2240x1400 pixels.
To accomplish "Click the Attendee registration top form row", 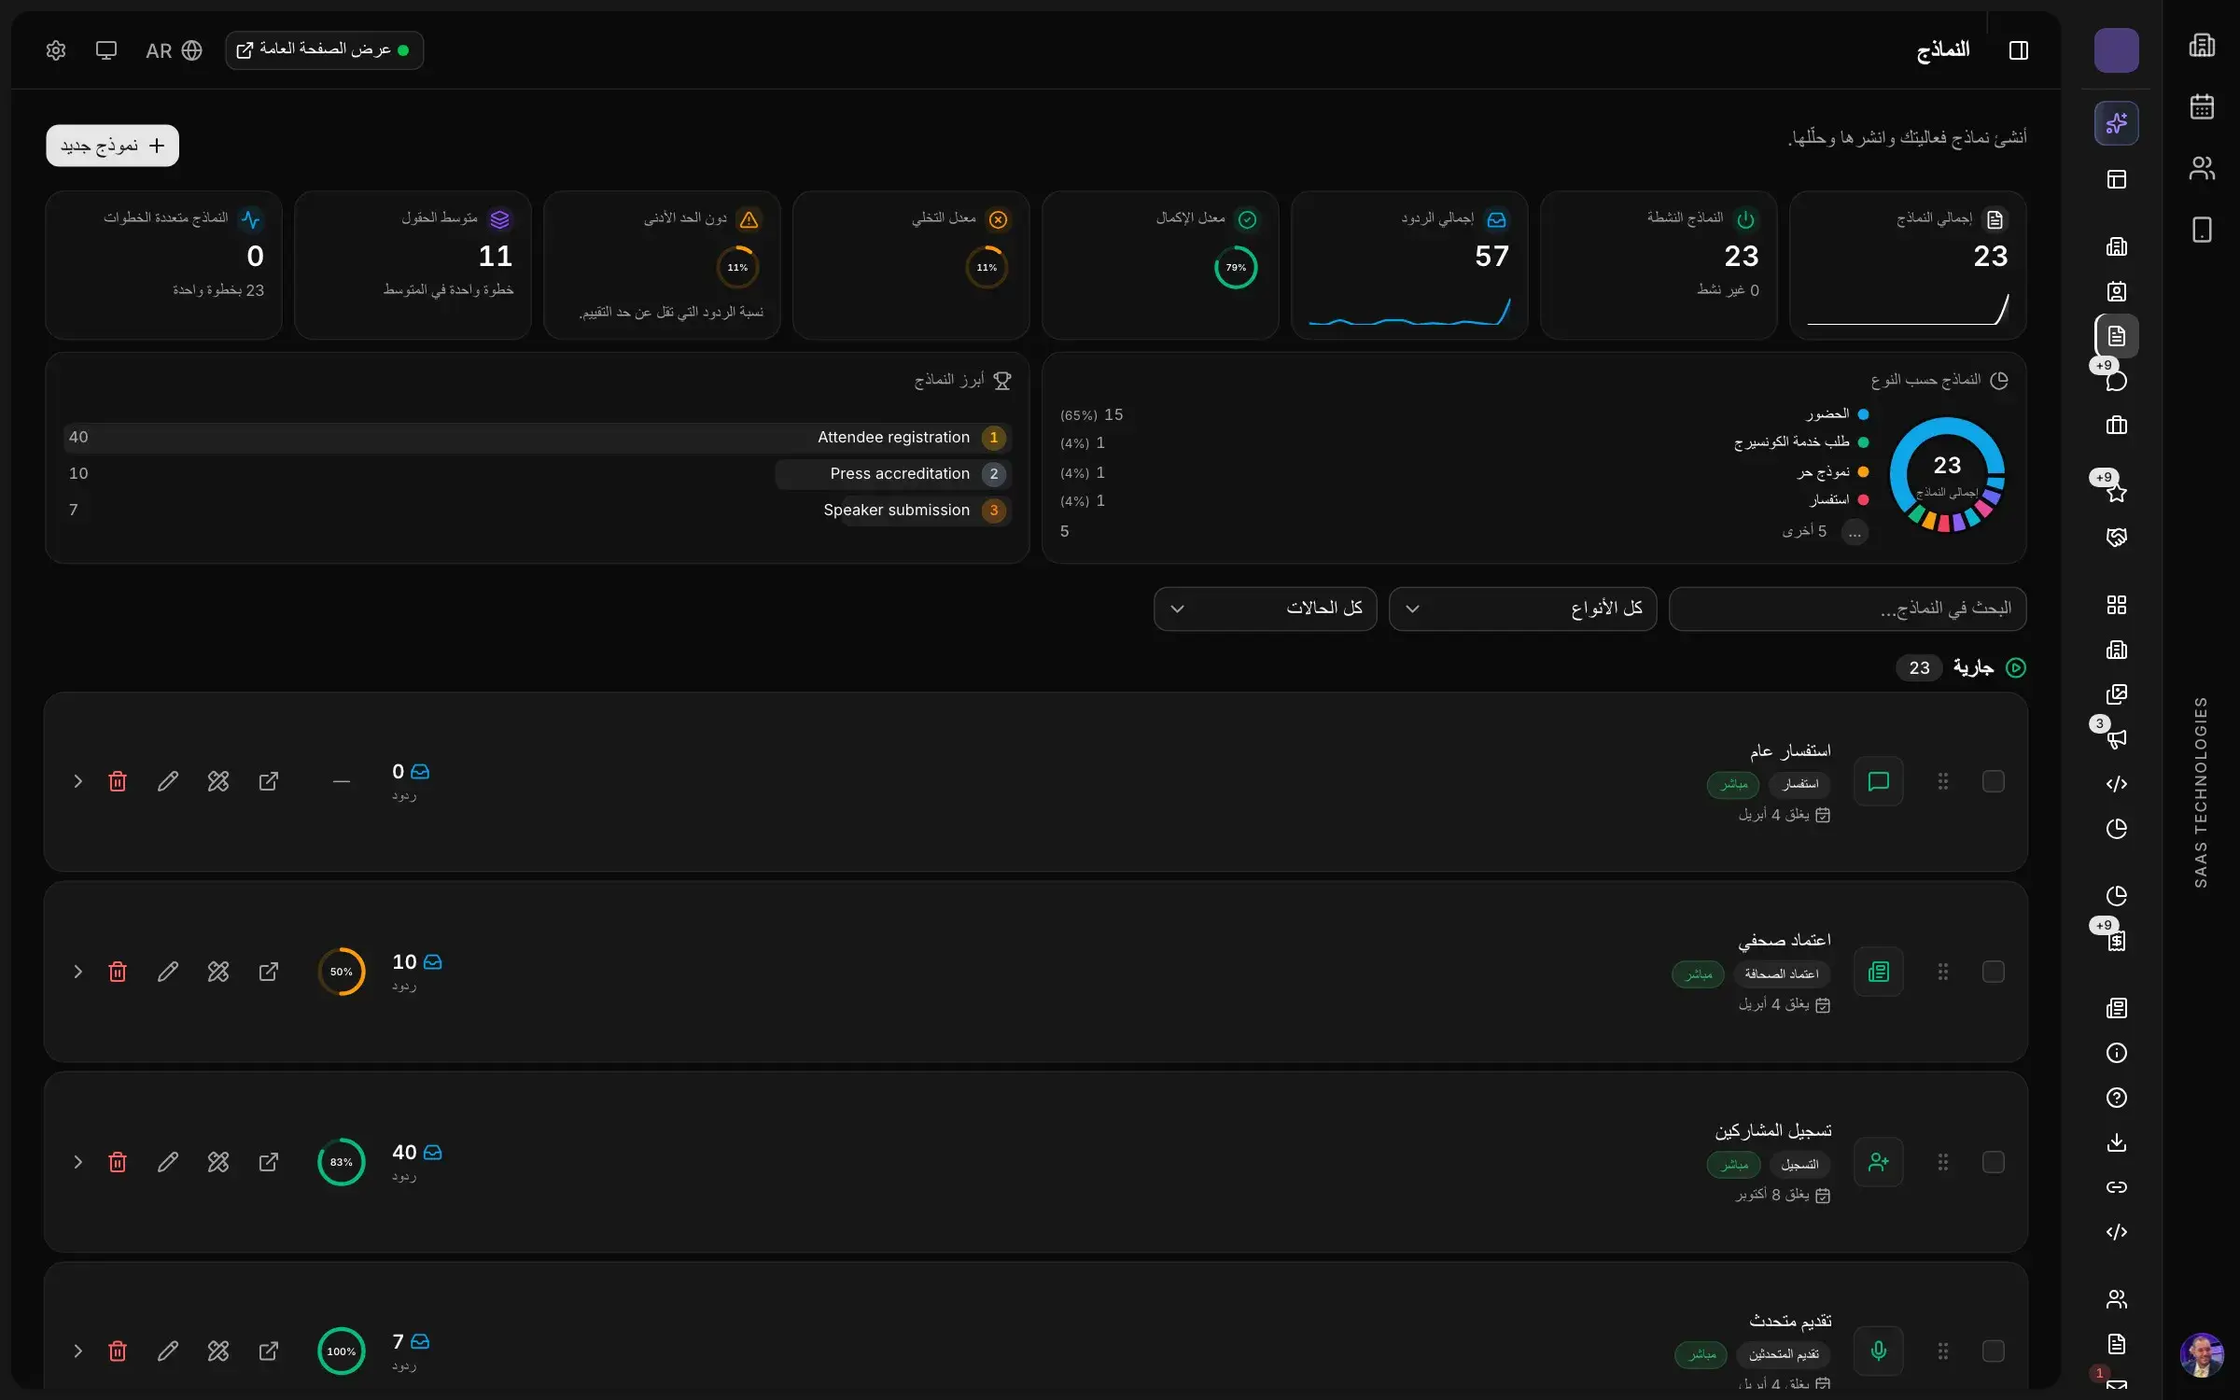I will coord(537,438).
